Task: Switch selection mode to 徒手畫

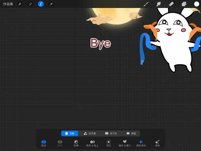Action: [x=90, y=133]
